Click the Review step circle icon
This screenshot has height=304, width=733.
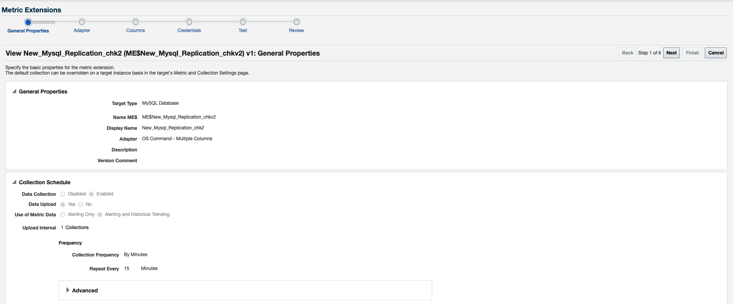coord(297,22)
